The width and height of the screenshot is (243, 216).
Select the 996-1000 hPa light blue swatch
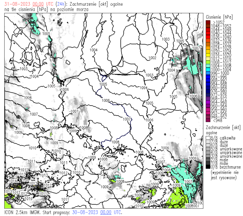pyautogui.click(x=208, y=73)
